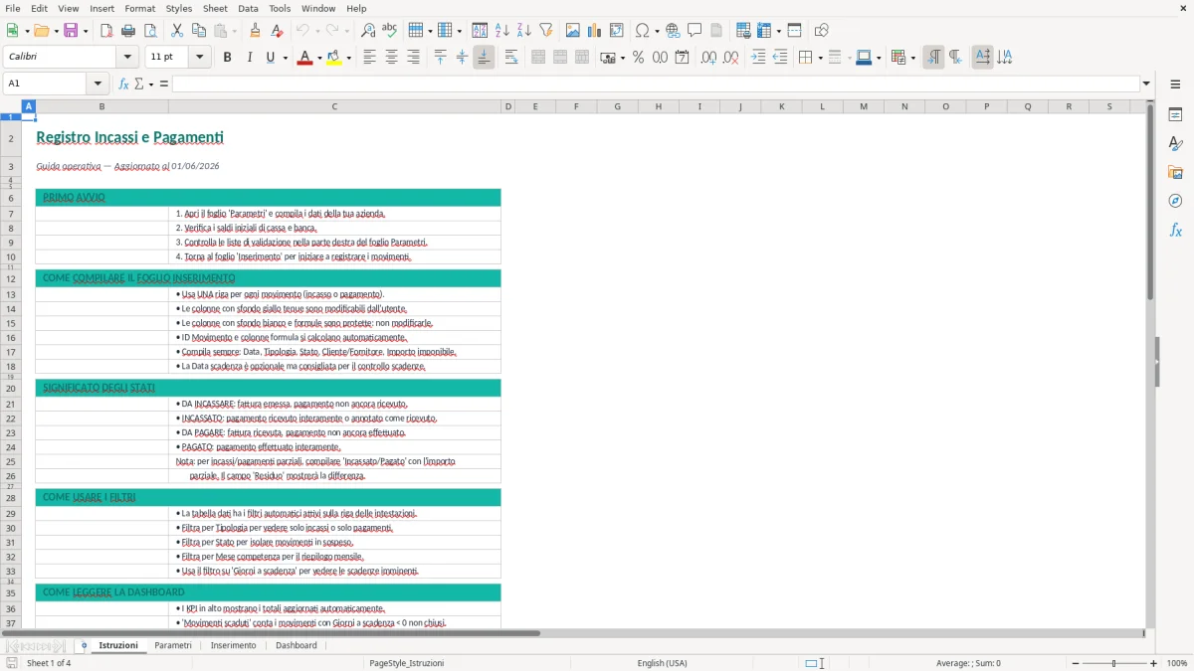Export directly as PDF

coord(106,31)
